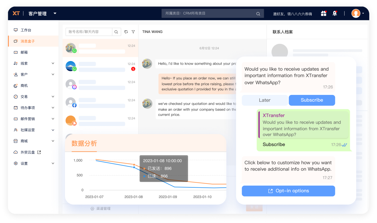The image size is (377, 223).
Task: Click the 联系人档案 panel heading
Action: click(x=283, y=32)
